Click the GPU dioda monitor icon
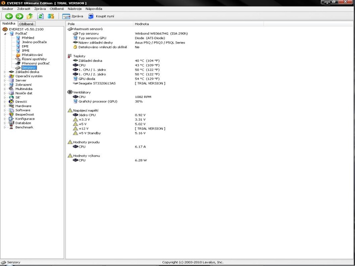Viewport: 355px width, 266px height. click(75, 79)
